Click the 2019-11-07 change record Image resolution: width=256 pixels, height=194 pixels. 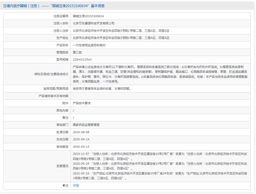[x=160, y=156]
